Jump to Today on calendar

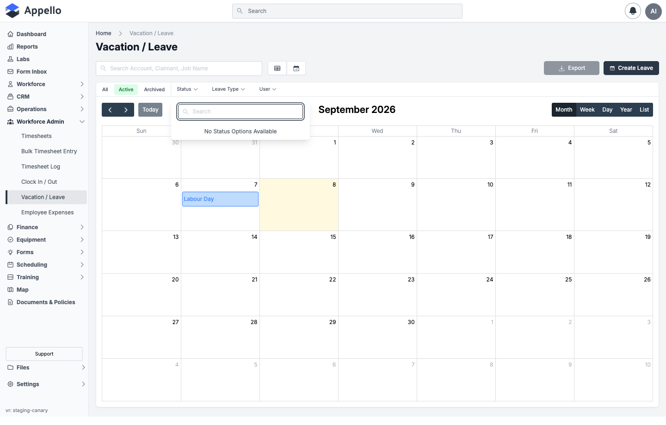(150, 110)
